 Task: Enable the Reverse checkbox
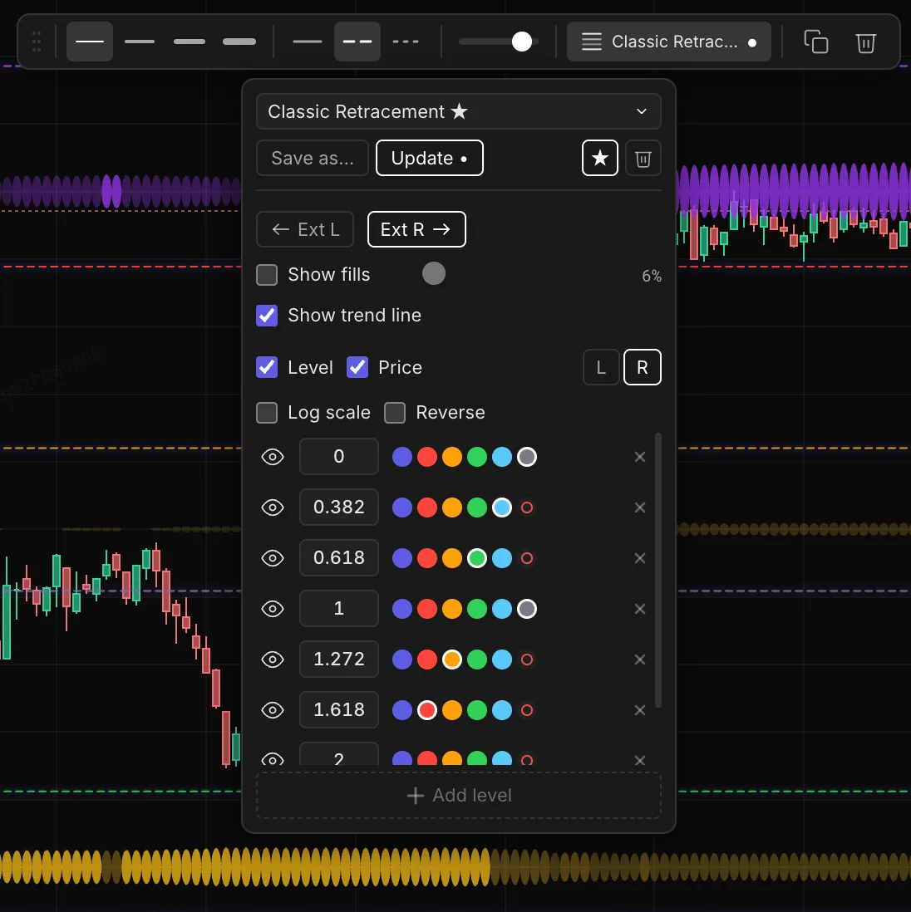pyautogui.click(x=395, y=412)
